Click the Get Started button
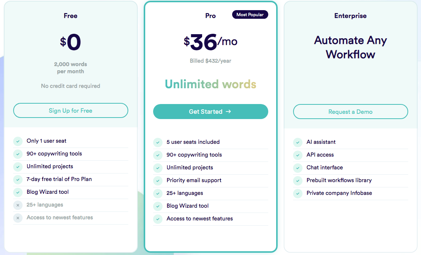 (210, 112)
